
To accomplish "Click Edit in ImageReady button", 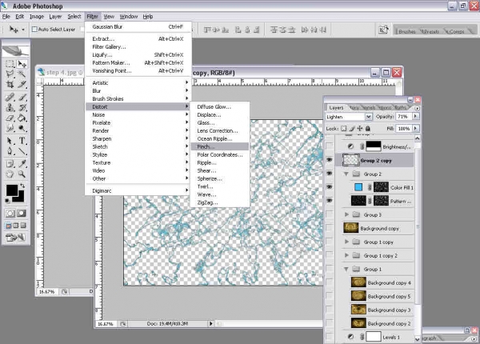I will [16, 237].
